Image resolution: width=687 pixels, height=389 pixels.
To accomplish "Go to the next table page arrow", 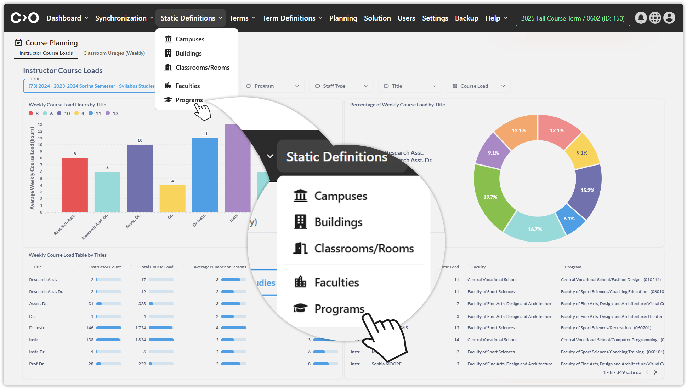I will click(655, 372).
